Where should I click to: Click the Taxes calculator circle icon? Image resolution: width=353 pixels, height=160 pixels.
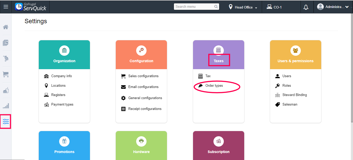(219, 50)
